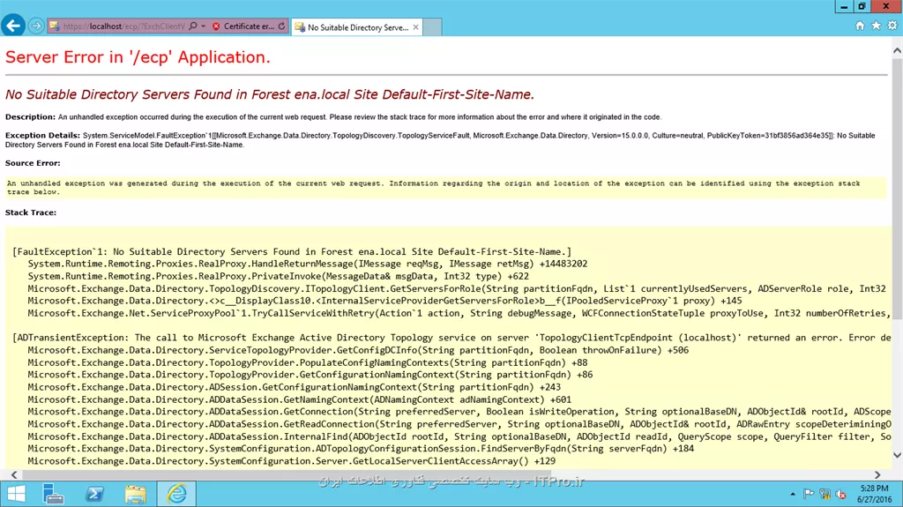This screenshot has width=903, height=507.
Task: Click the 'RealProxy.HandleReturnMessage' stack line
Action: pyautogui.click(x=308, y=264)
